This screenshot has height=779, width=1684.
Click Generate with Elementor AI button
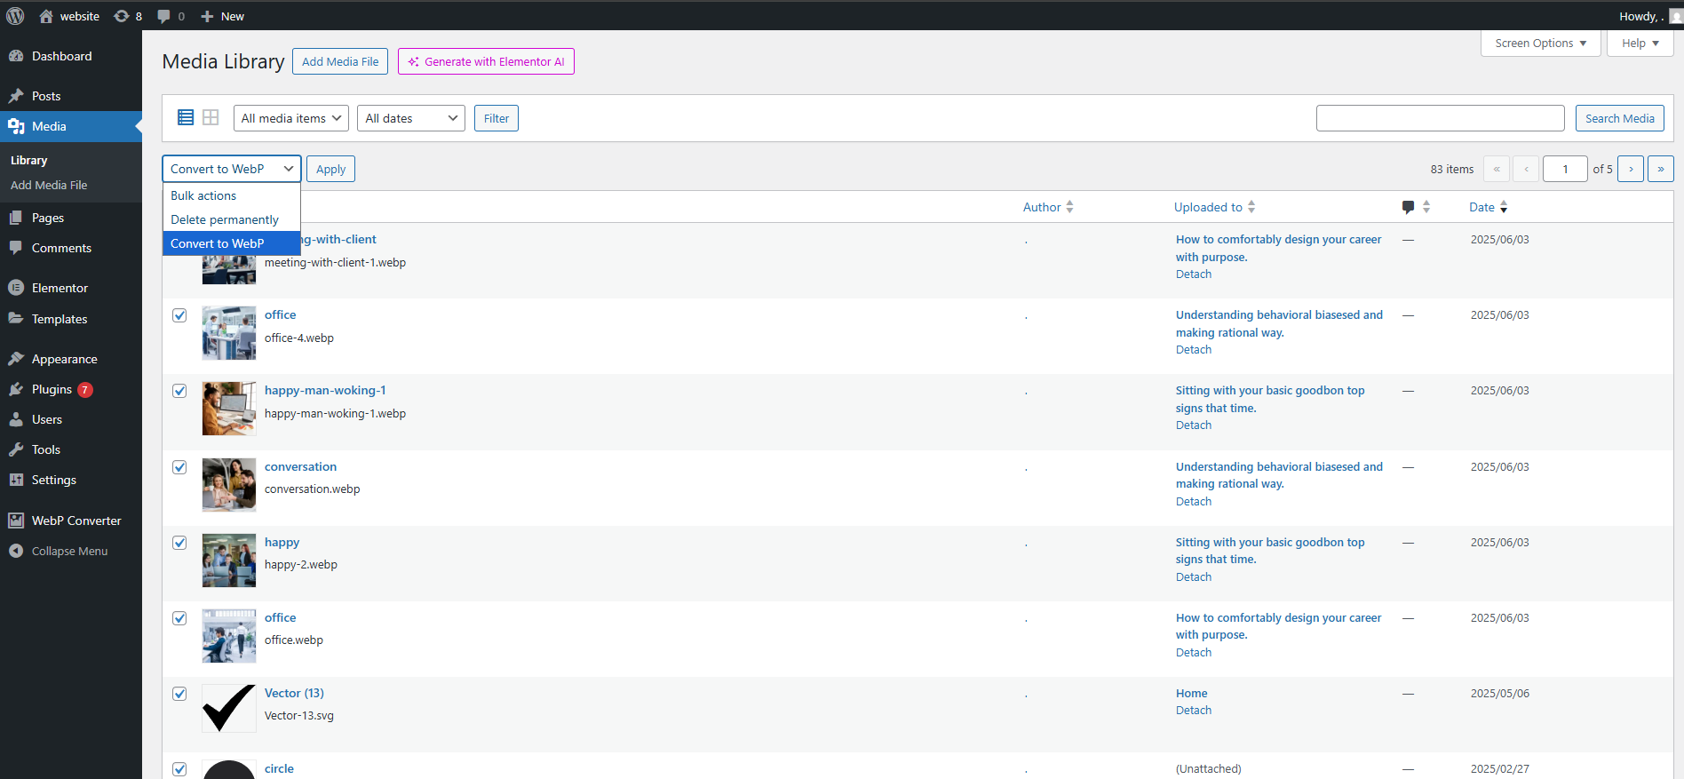[x=486, y=61]
